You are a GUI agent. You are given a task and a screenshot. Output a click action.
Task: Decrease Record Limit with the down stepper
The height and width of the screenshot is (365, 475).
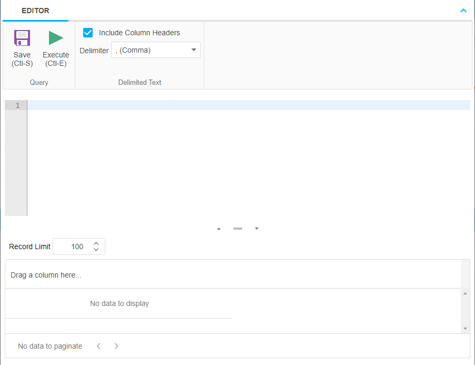coord(95,249)
